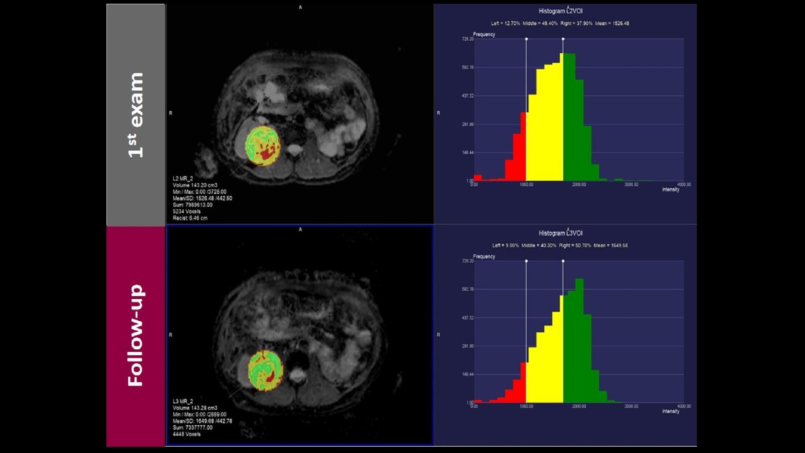Click the maroon 'Follow-up' side label
The width and height of the screenshot is (805, 453).
coord(136,336)
